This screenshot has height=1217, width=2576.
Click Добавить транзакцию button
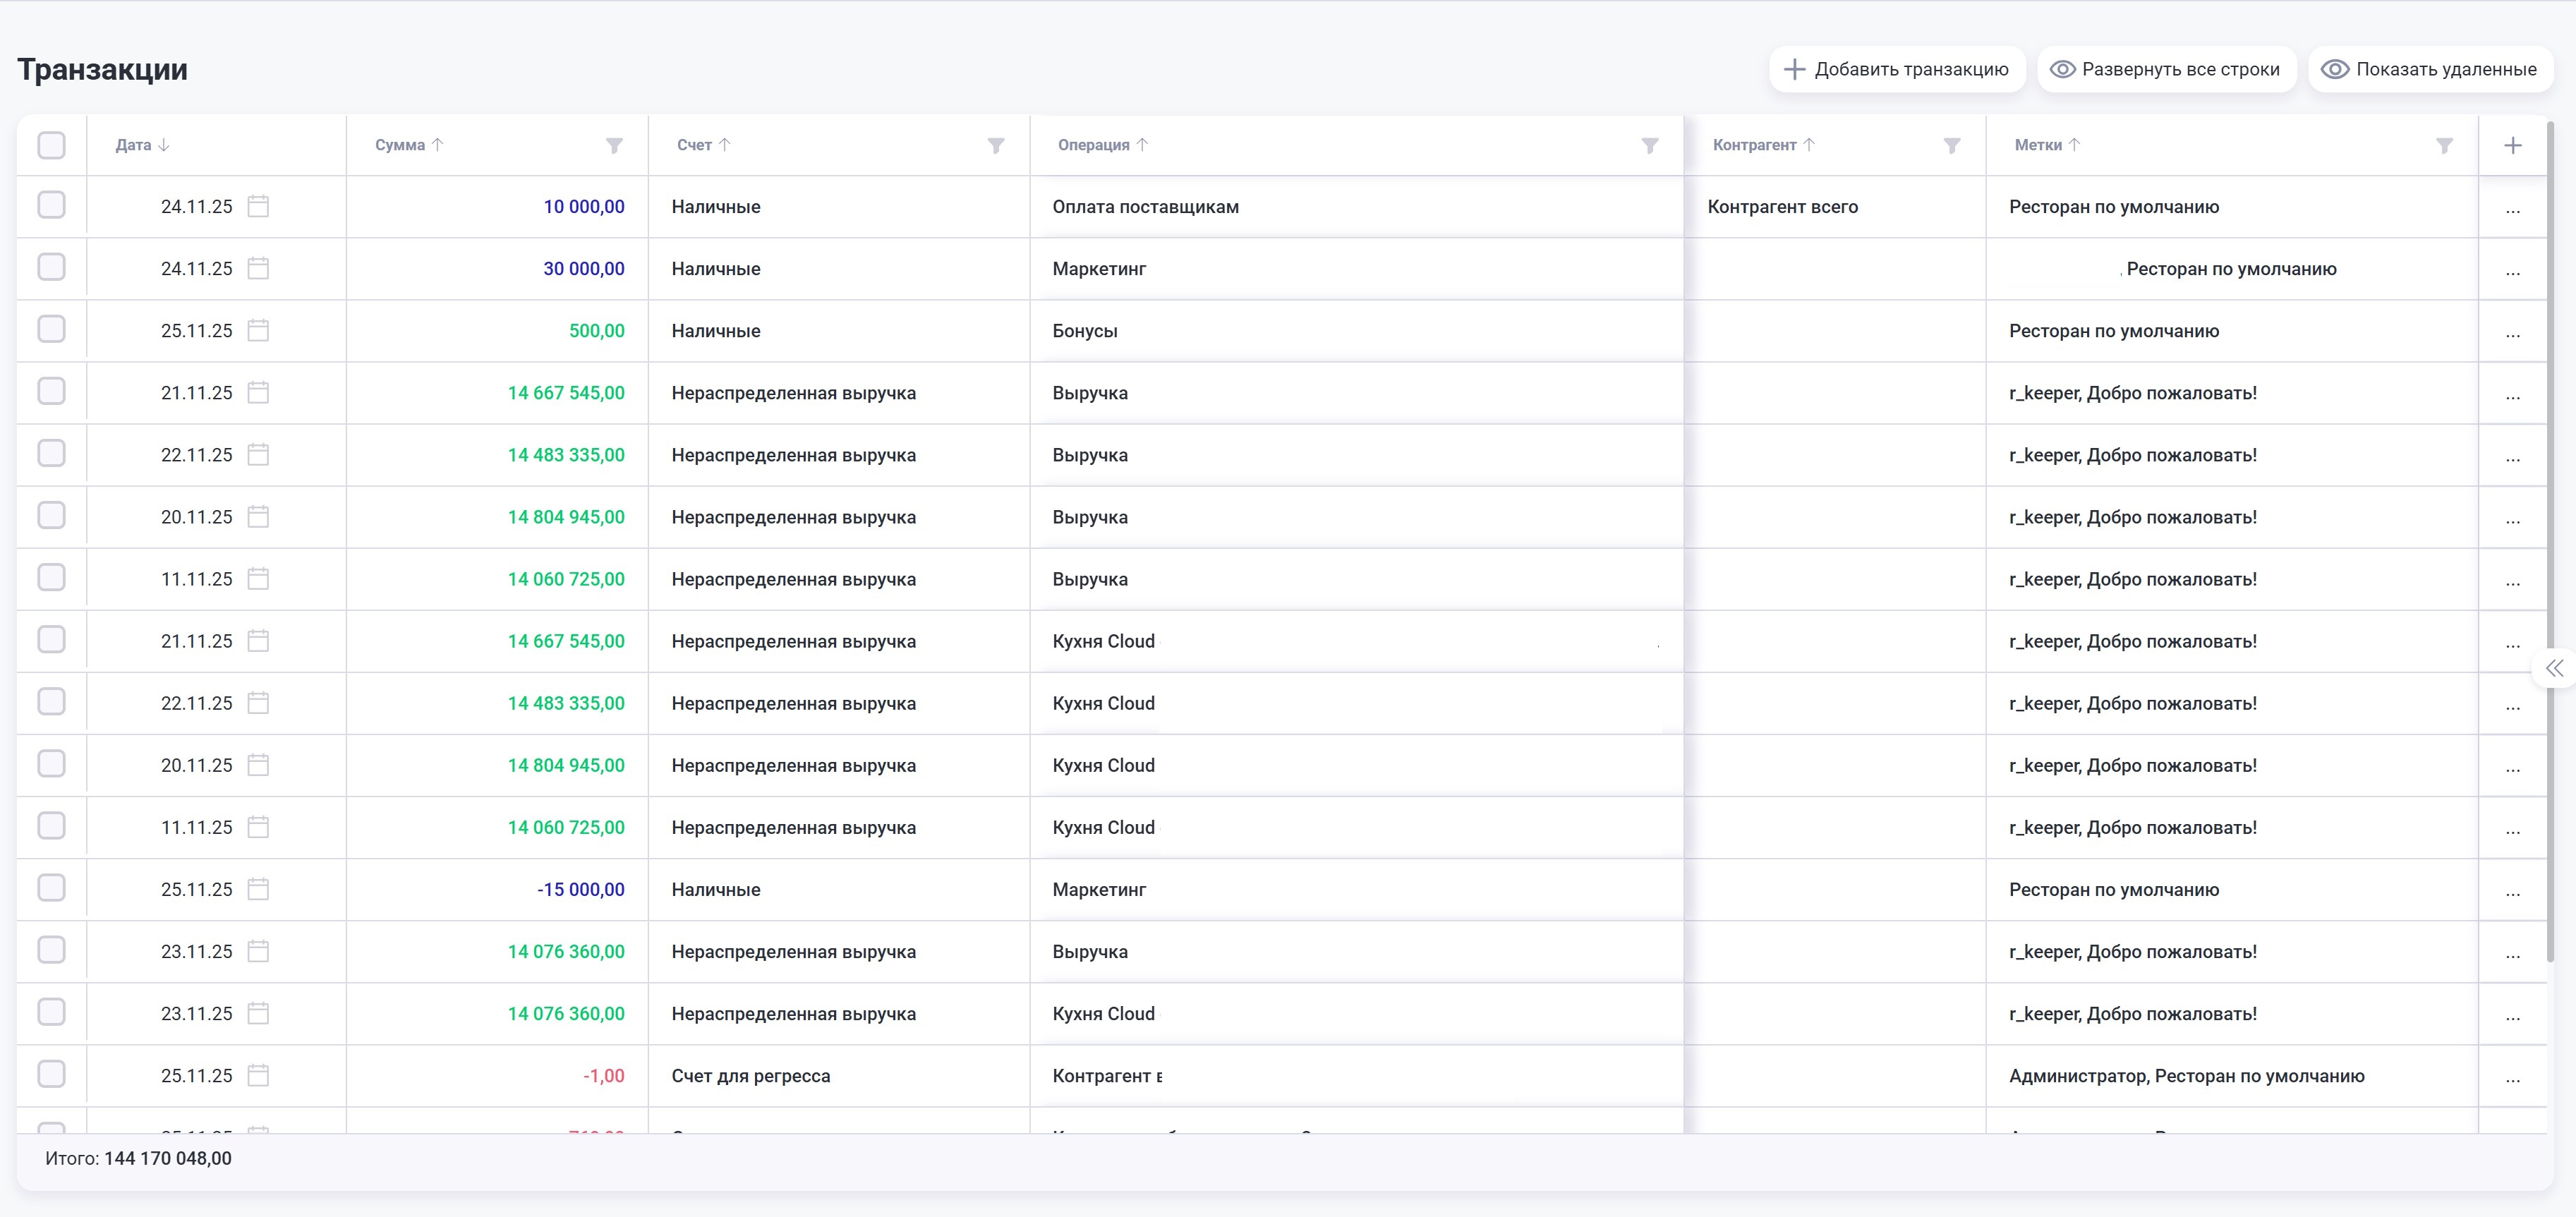[x=1896, y=69]
